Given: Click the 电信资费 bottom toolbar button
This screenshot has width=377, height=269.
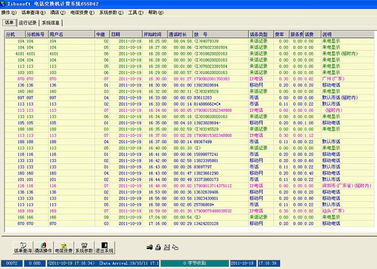Looking at the screenshot, I should [64, 248].
